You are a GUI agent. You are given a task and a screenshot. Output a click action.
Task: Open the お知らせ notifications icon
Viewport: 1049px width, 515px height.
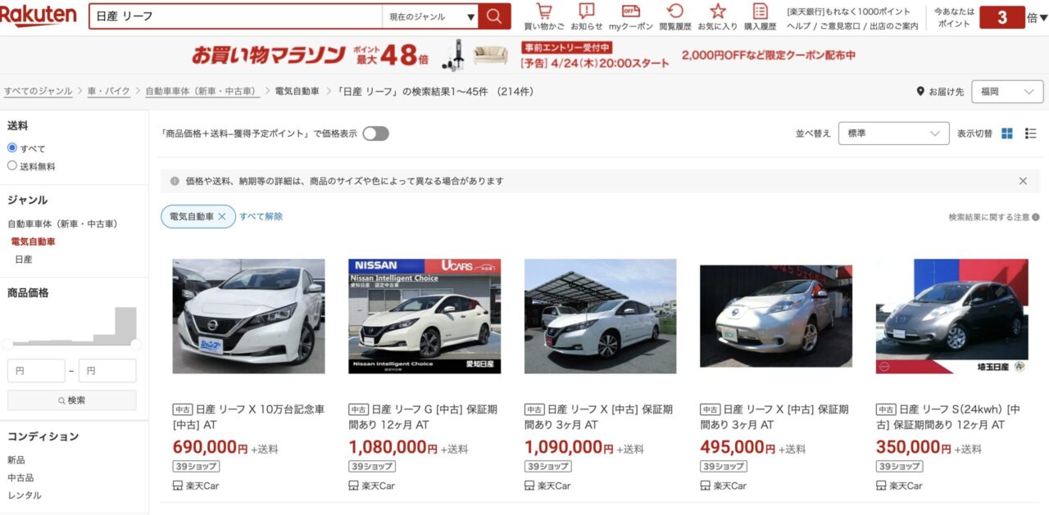click(587, 11)
